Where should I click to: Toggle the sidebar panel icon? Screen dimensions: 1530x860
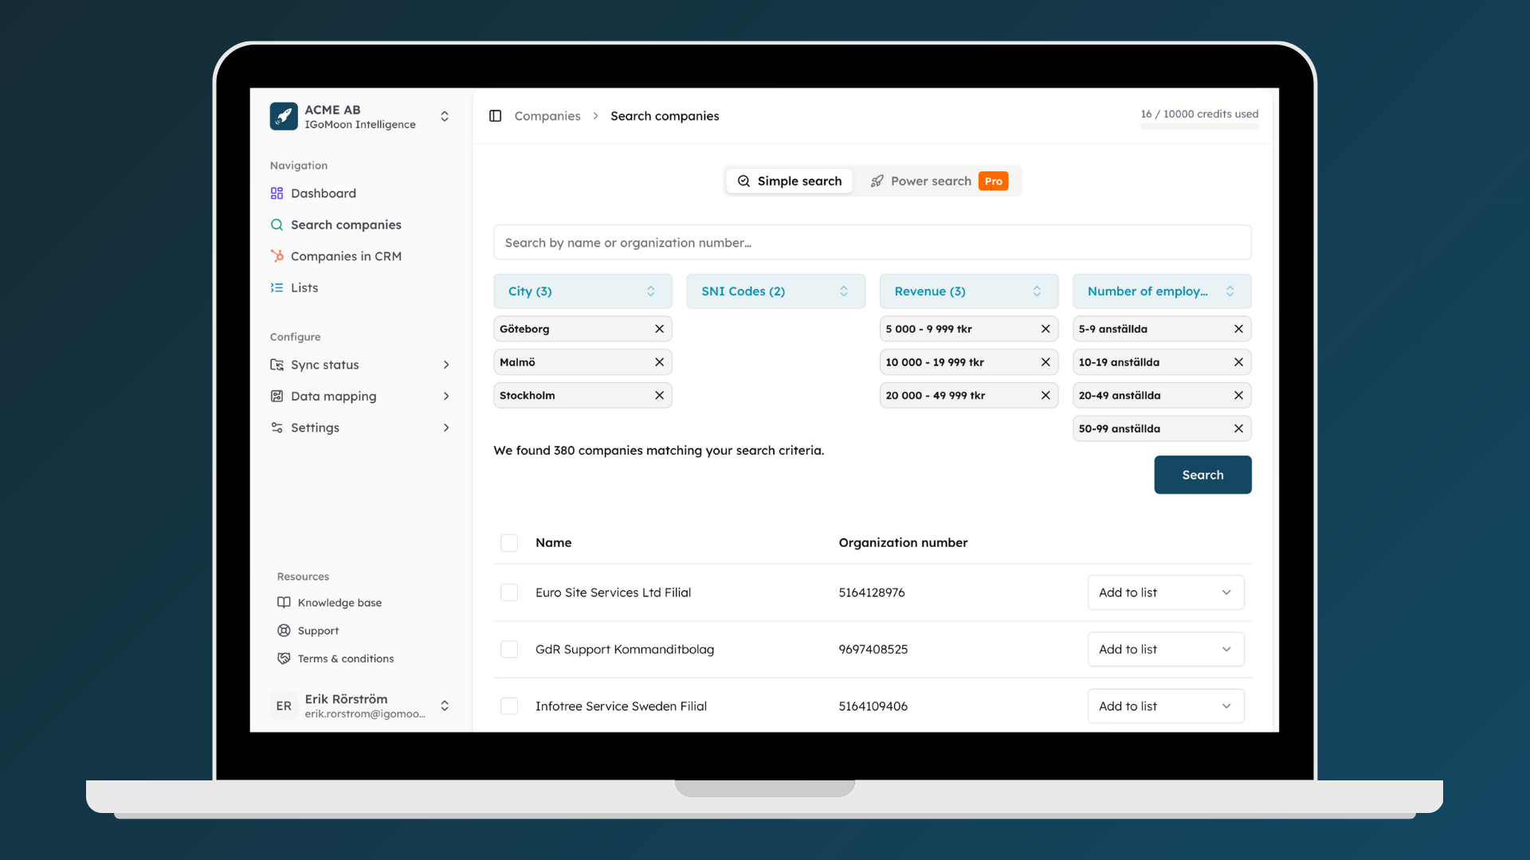point(495,116)
